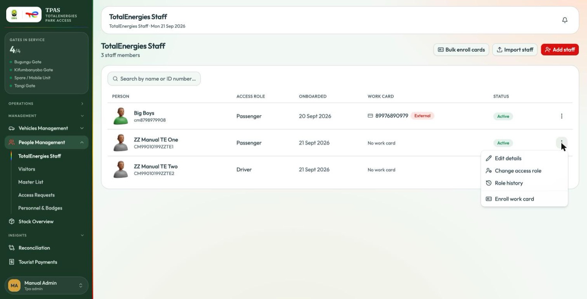The image size is (587, 299).
Task: Collapse People Management chevron
Action: (82, 142)
